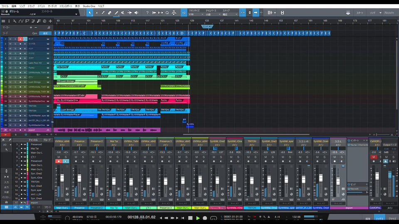Add a marker with the plus button
Viewport: 399px width, 224px height.
(31, 27)
